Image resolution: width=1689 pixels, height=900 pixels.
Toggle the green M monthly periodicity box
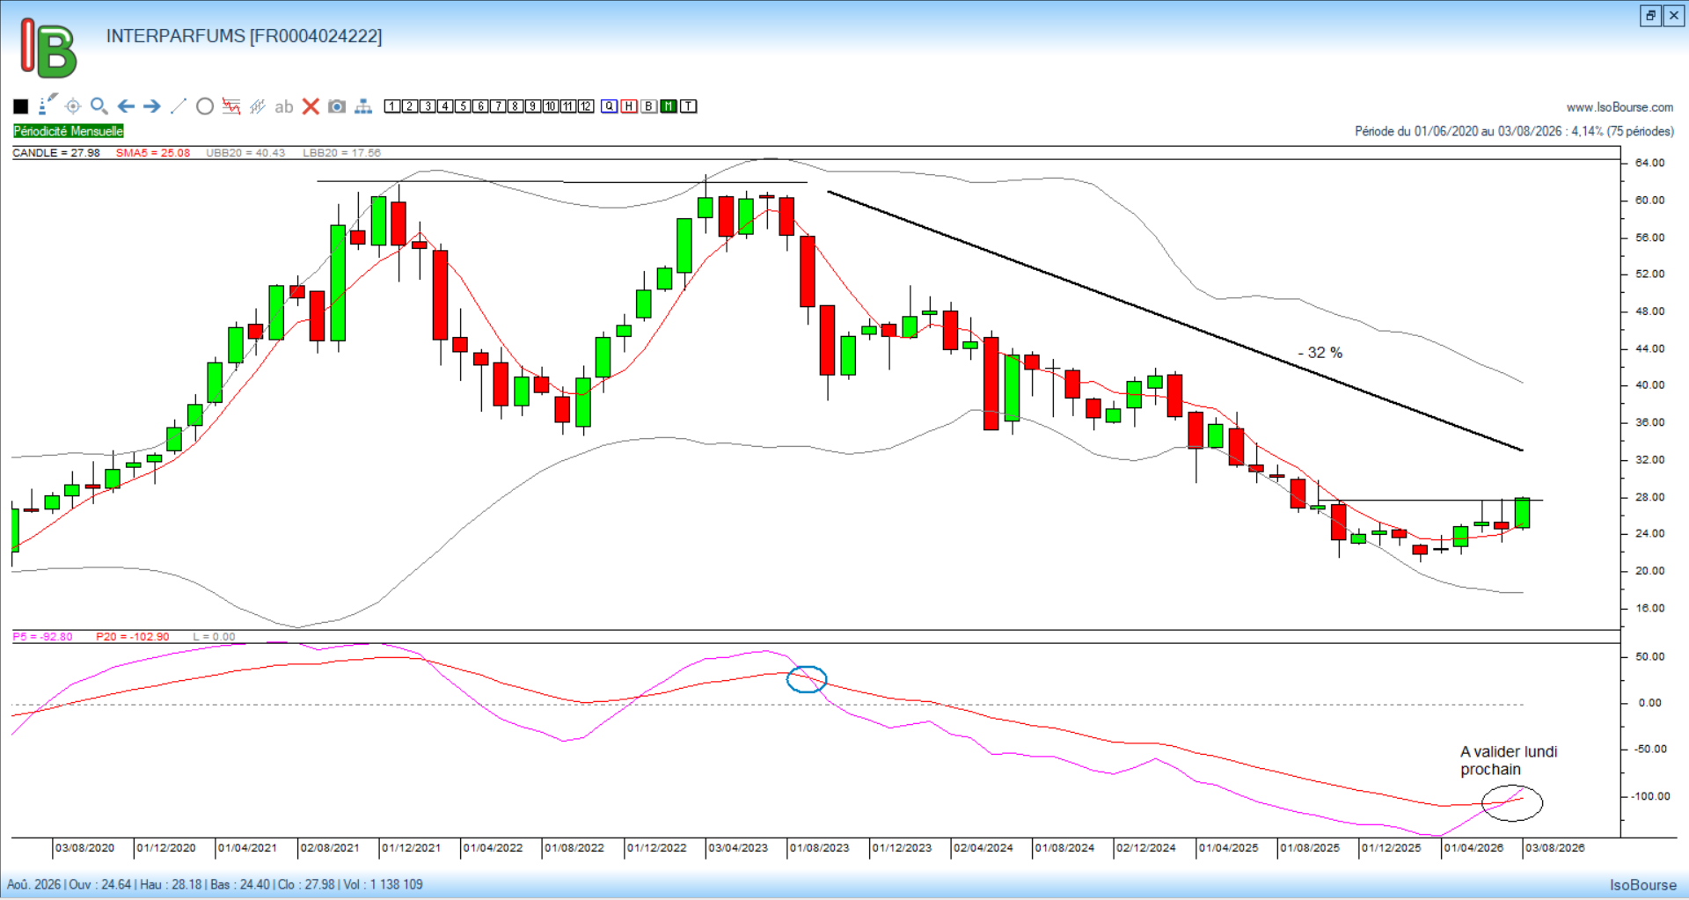point(669,106)
